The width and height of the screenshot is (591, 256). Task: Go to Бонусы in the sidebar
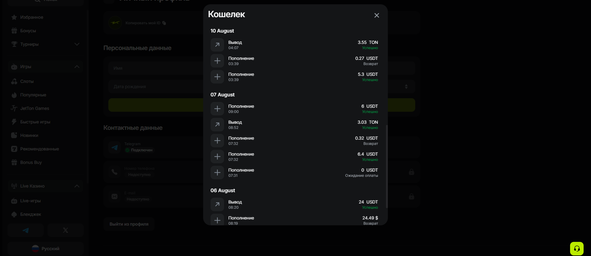coord(28,31)
